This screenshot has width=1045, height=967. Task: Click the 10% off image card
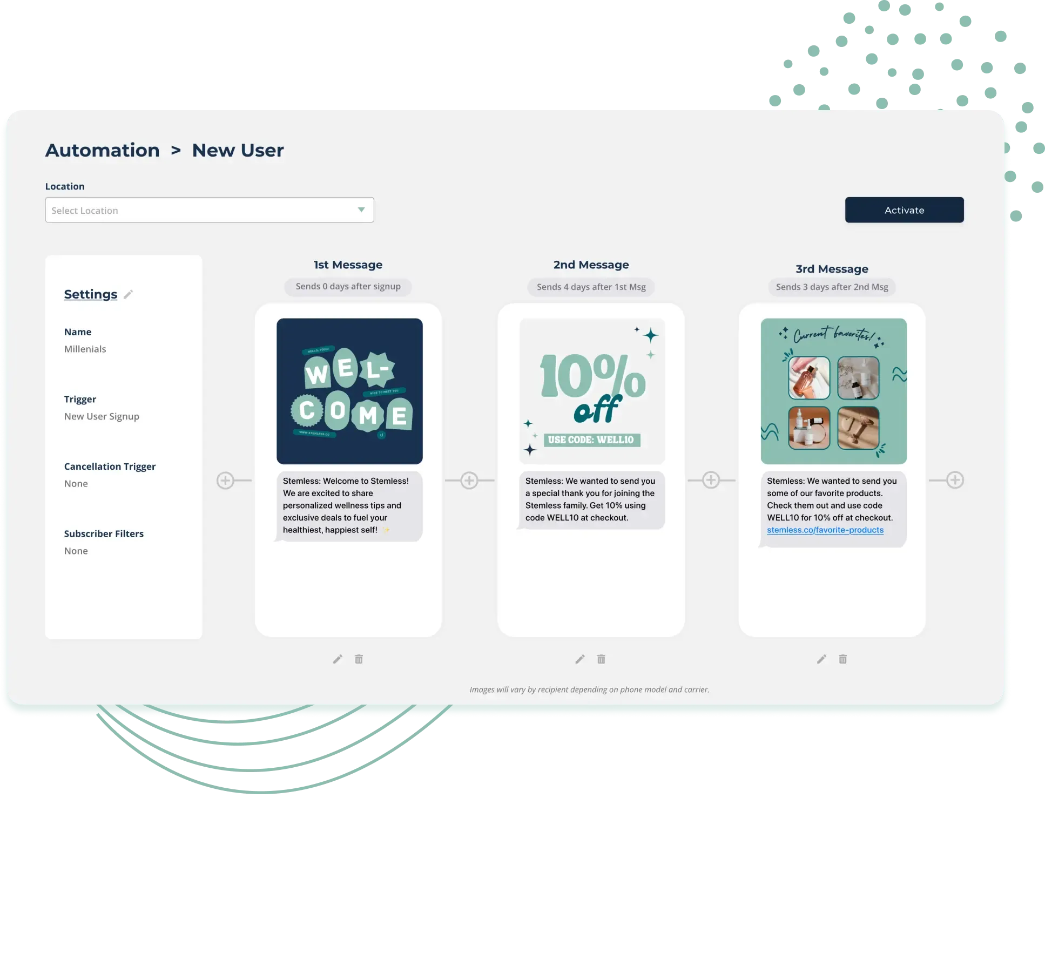[592, 390]
